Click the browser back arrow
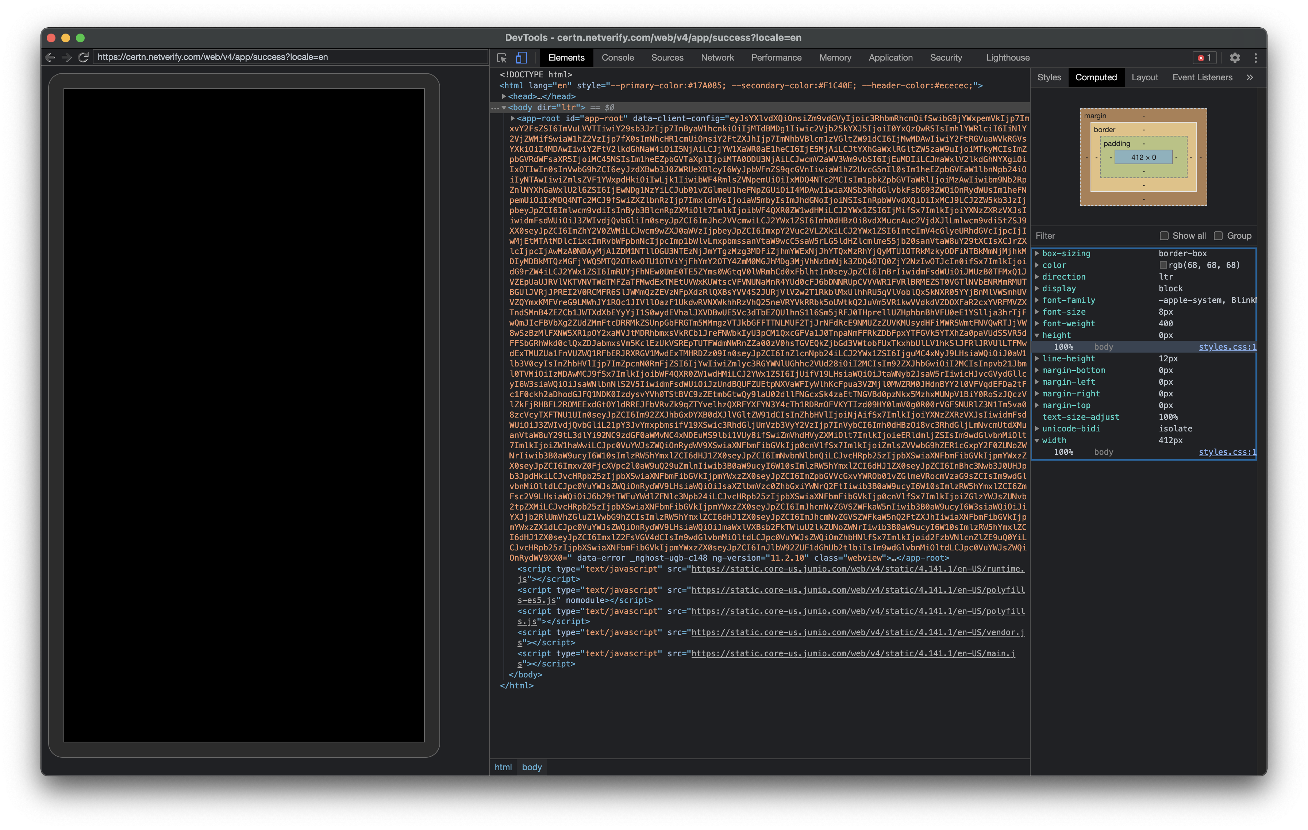Viewport: 1308px width, 830px height. pos(50,57)
